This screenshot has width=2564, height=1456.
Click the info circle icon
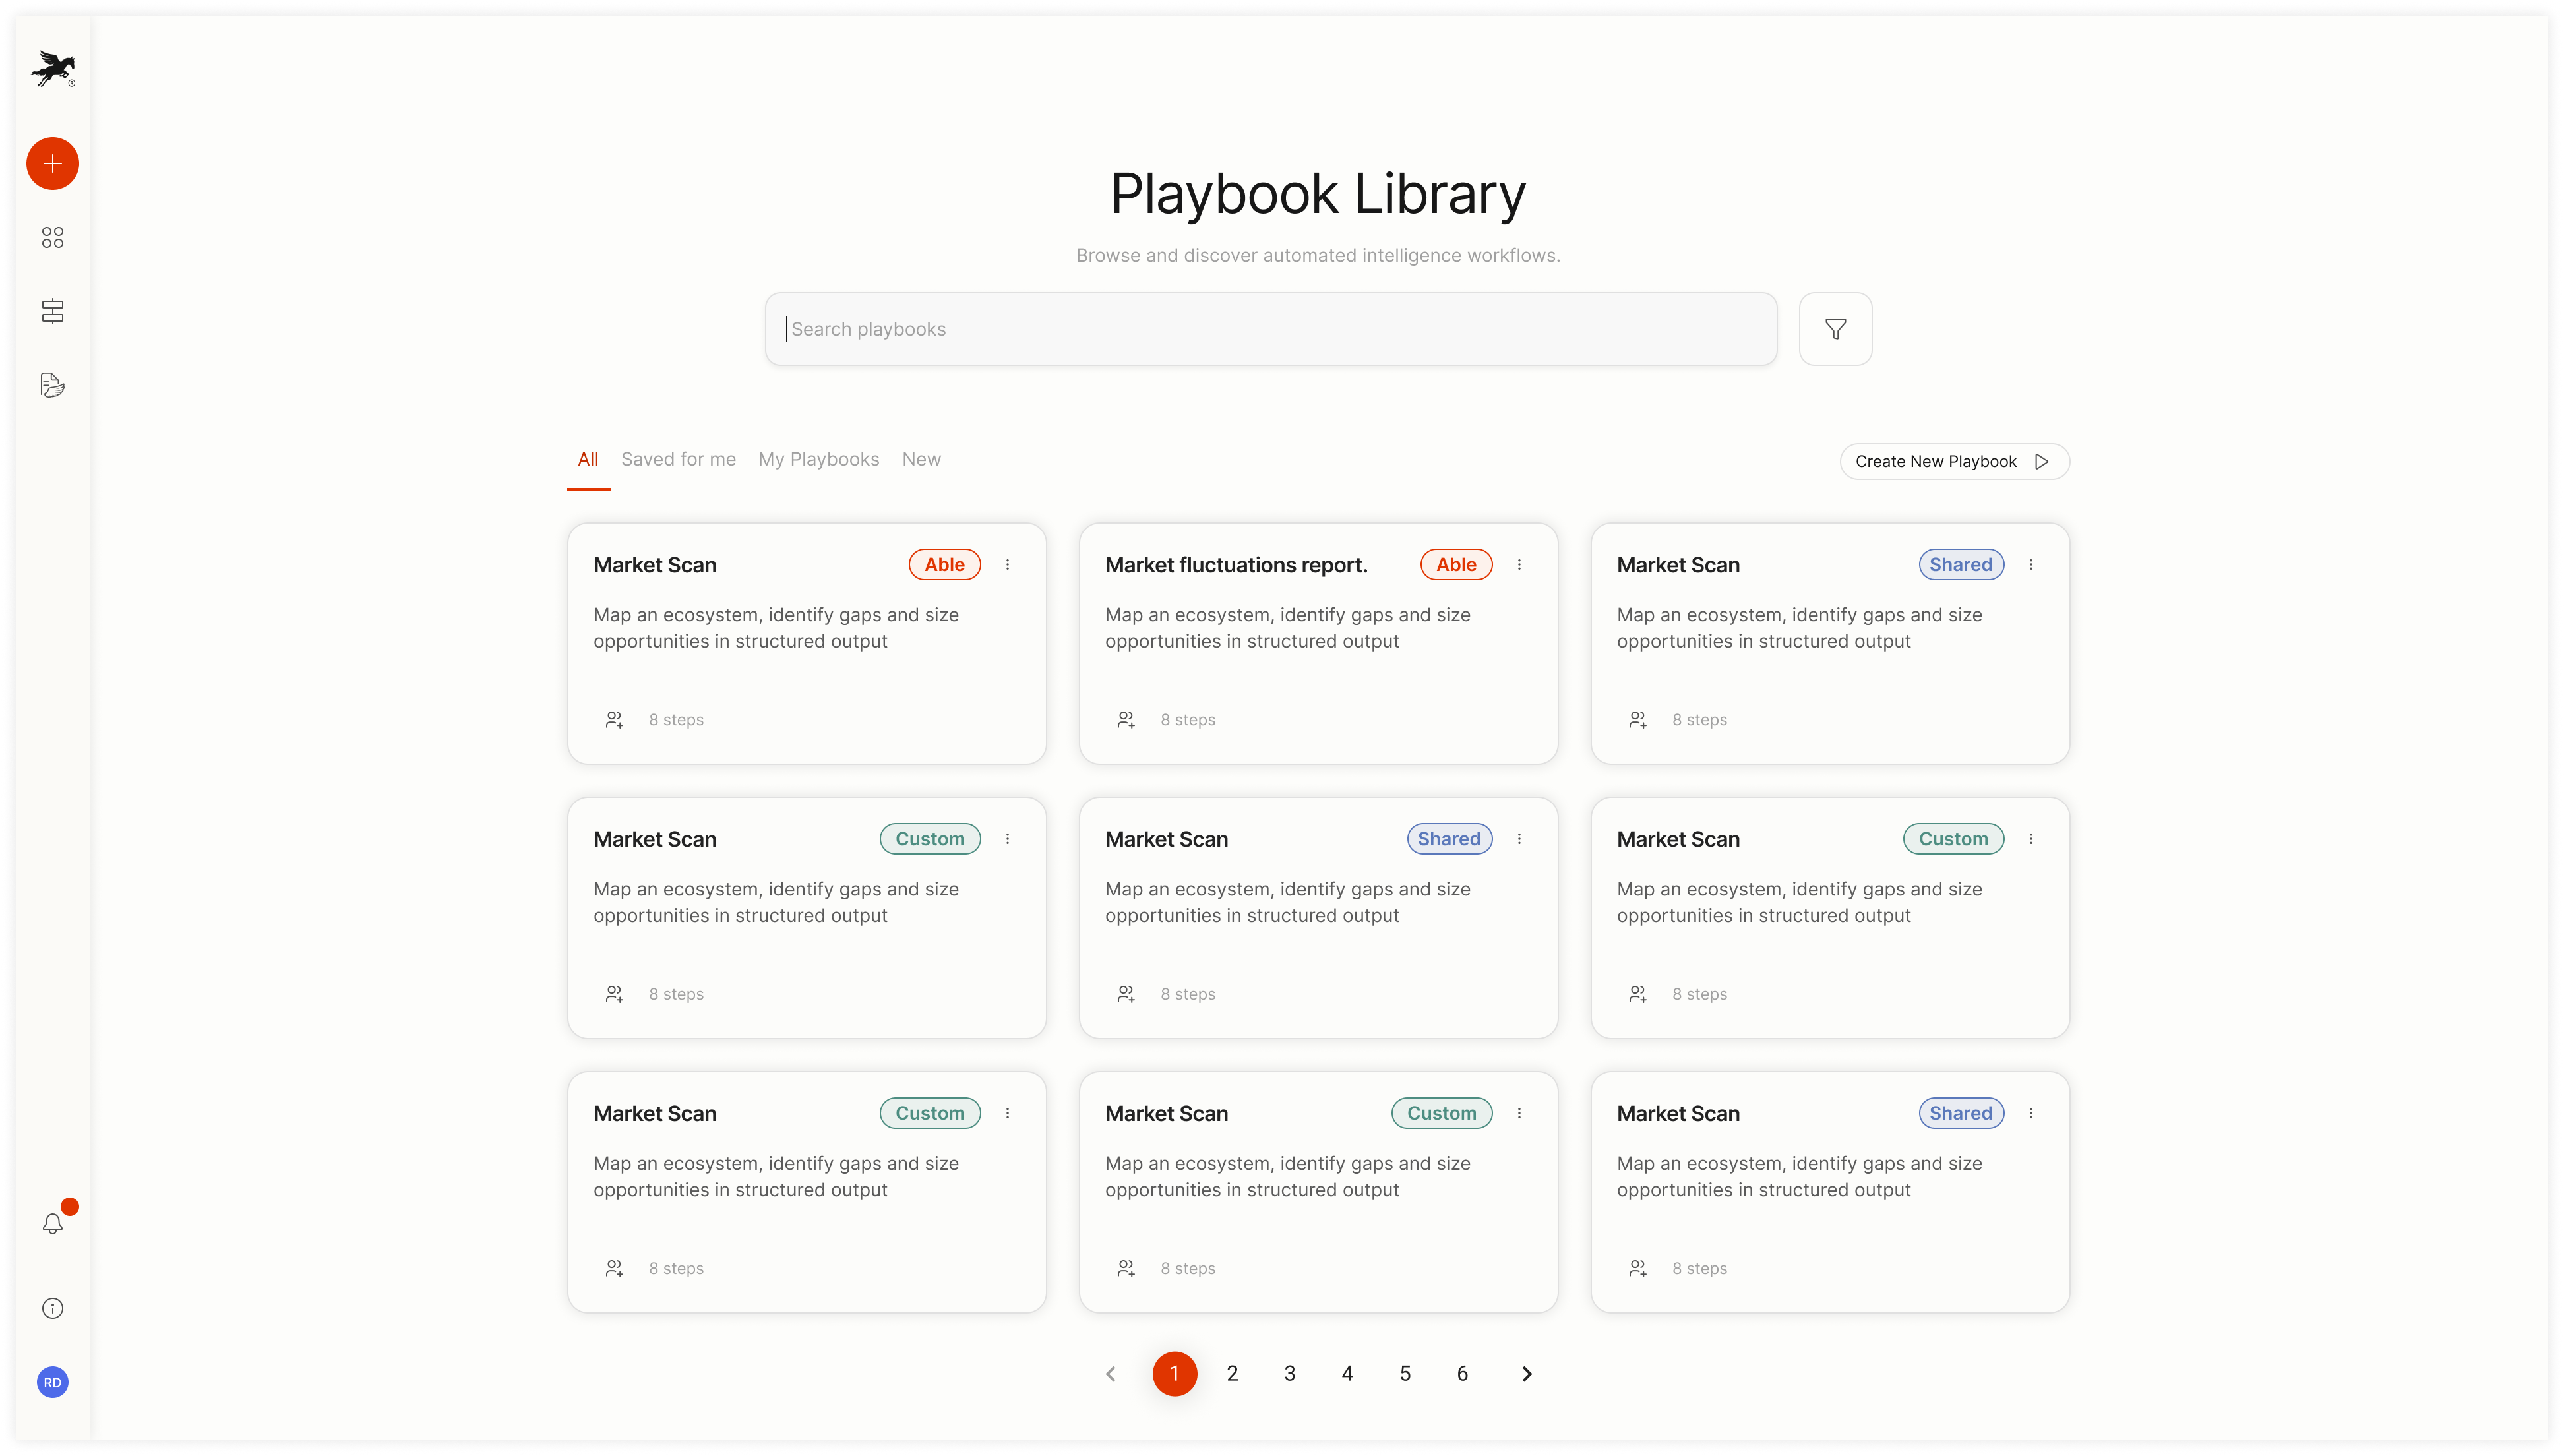(52, 1308)
